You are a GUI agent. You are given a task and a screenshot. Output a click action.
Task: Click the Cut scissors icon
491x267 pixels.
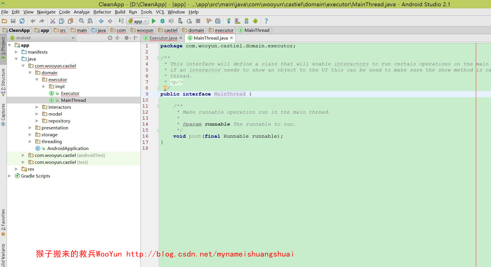[53, 21]
